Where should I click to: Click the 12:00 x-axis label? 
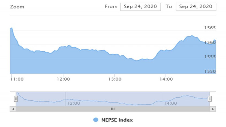tap(63, 79)
